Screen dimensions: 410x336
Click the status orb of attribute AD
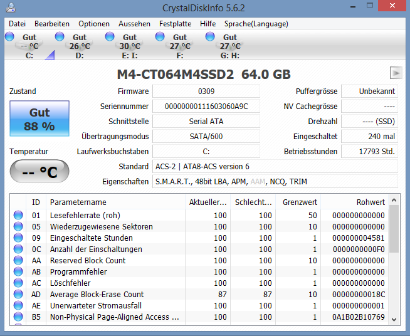pos(18,294)
